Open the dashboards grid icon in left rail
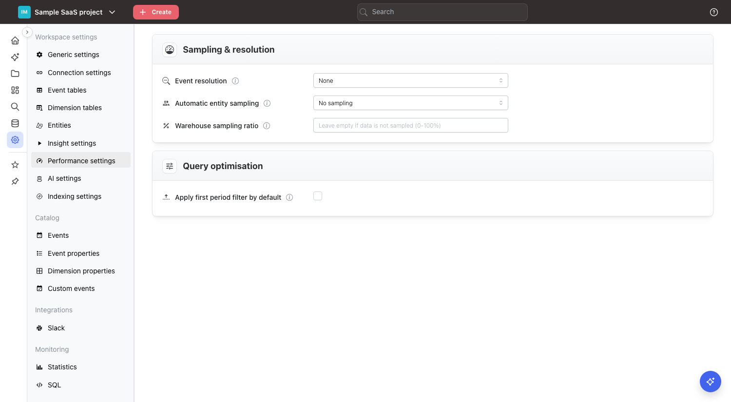Image resolution: width=731 pixels, height=402 pixels. [x=15, y=90]
